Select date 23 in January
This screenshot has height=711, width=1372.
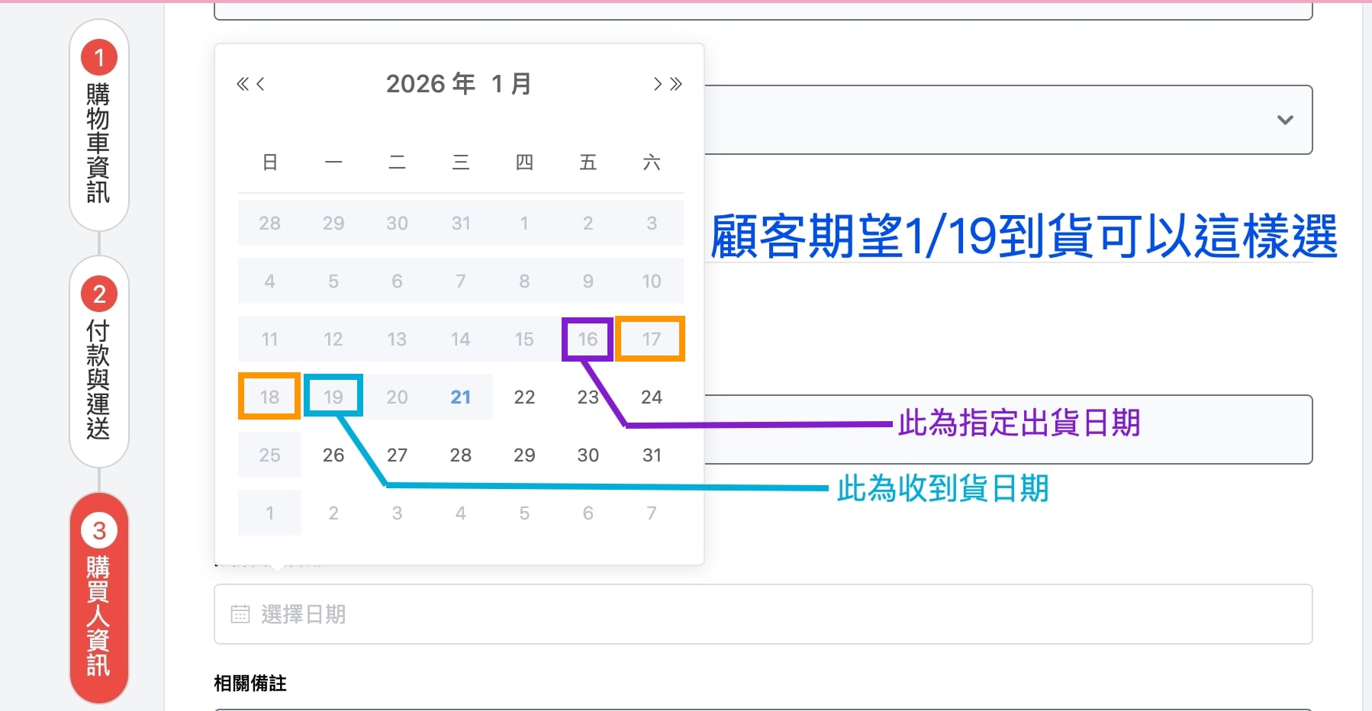tap(588, 397)
